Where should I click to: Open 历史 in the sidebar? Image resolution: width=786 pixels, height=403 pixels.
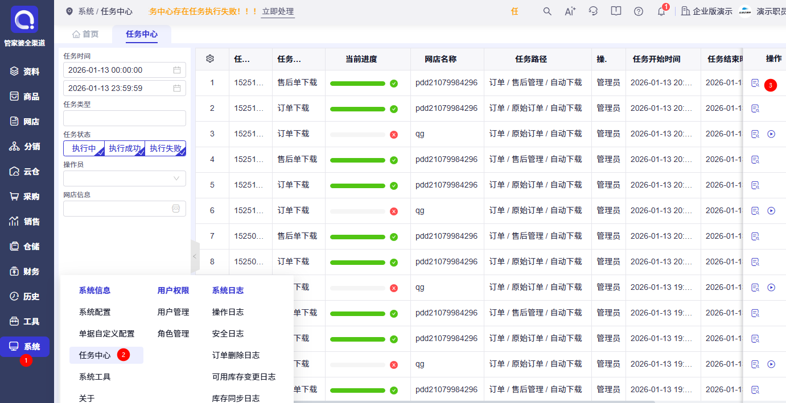click(25, 297)
